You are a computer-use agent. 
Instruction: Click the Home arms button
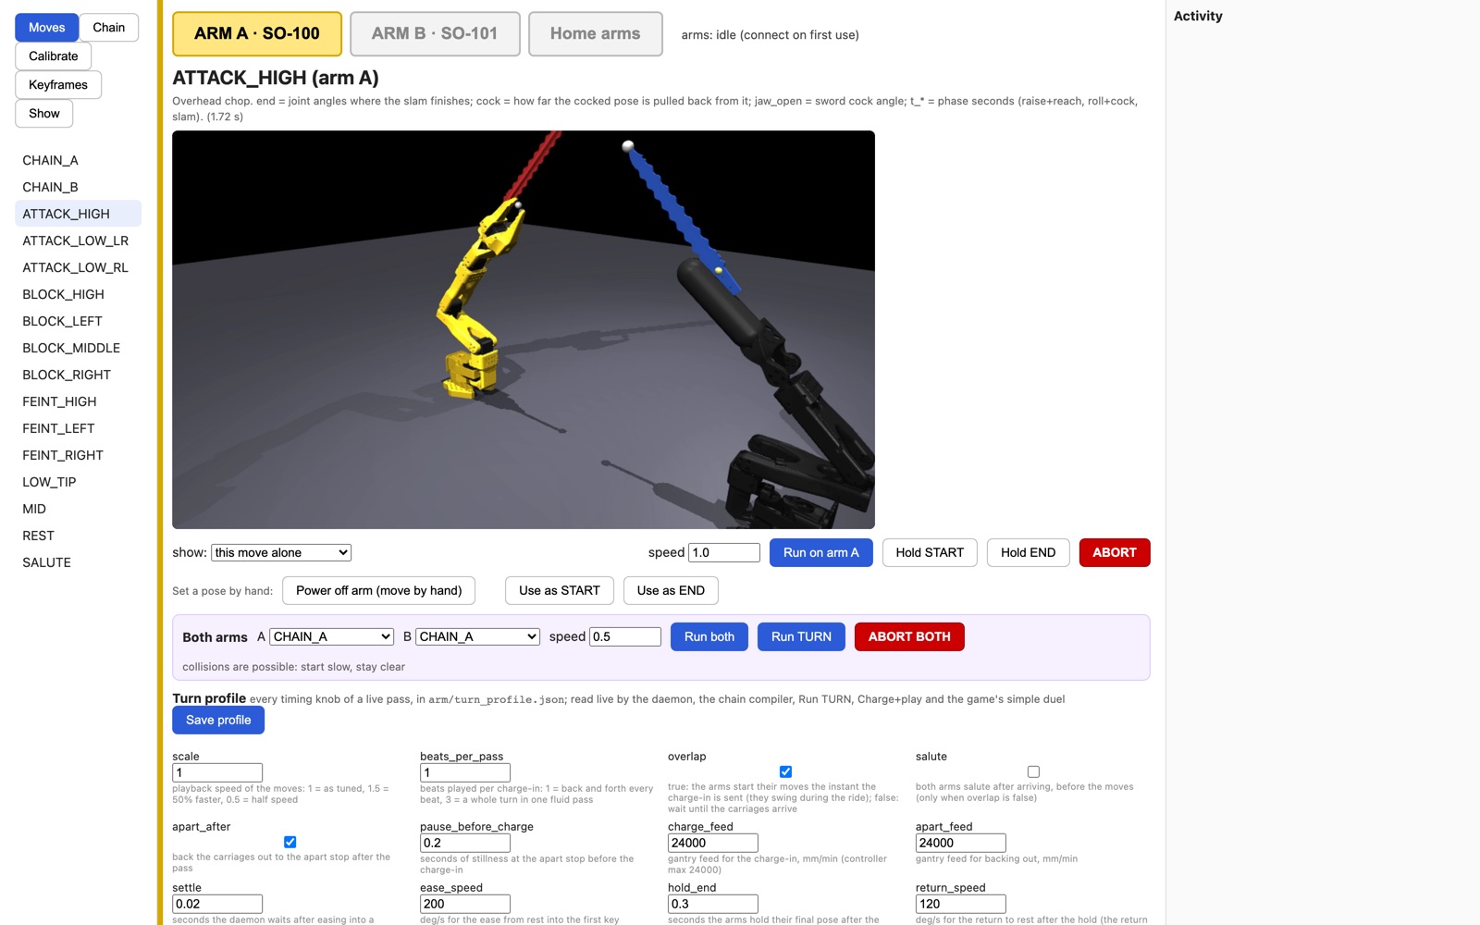coord(596,34)
